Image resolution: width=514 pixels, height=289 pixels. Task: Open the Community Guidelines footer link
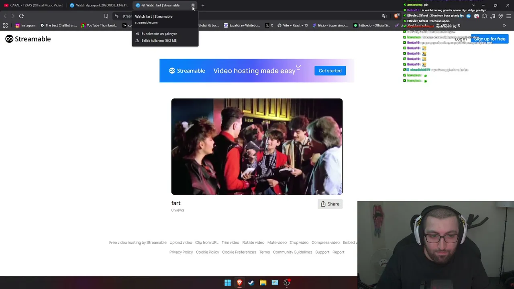click(x=292, y=252)
